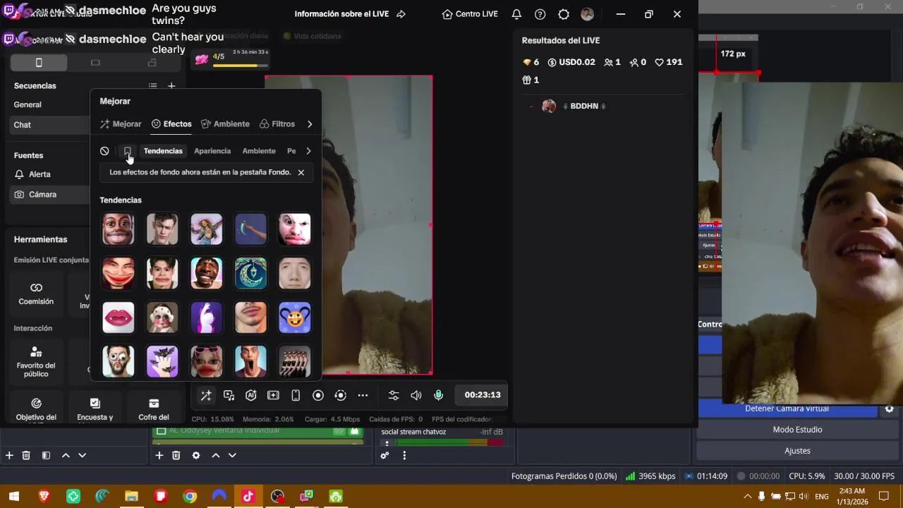Apply the crescent moon effect thumbnail

(250, 273)
